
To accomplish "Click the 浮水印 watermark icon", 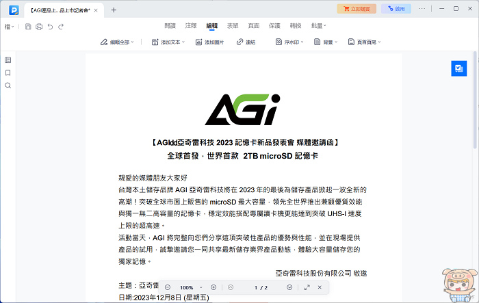I will pos(279,42).
